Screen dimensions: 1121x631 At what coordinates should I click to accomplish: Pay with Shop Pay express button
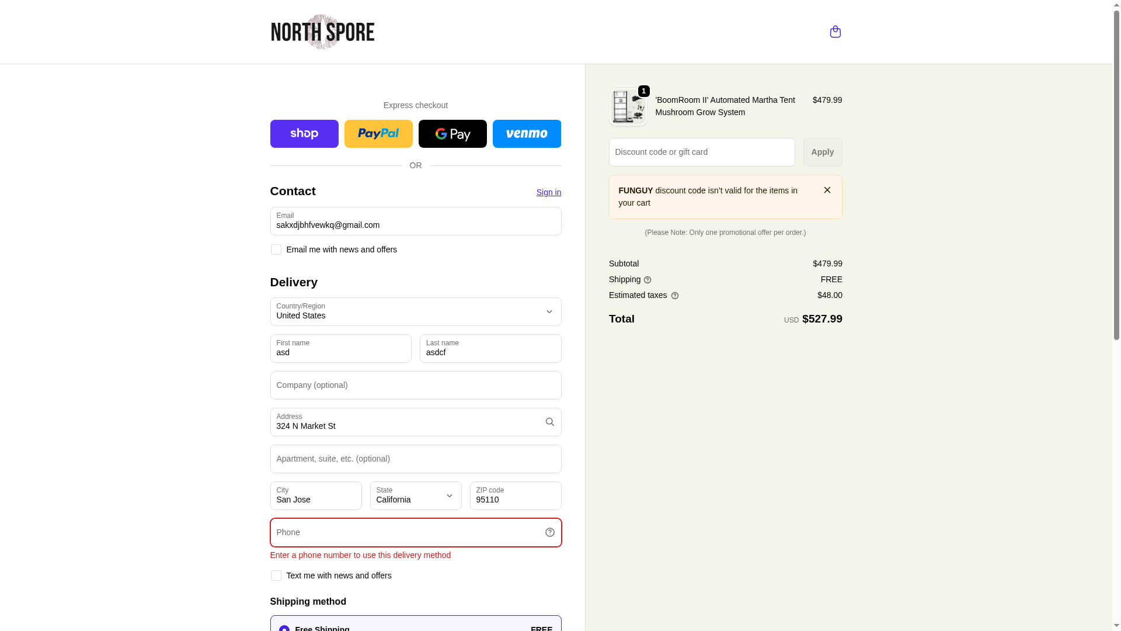304,134
